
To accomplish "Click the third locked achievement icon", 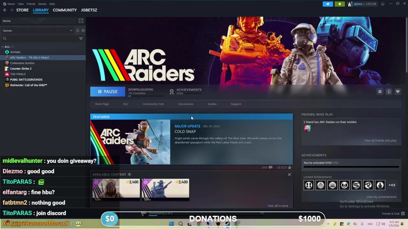I will tap(332, 185).
